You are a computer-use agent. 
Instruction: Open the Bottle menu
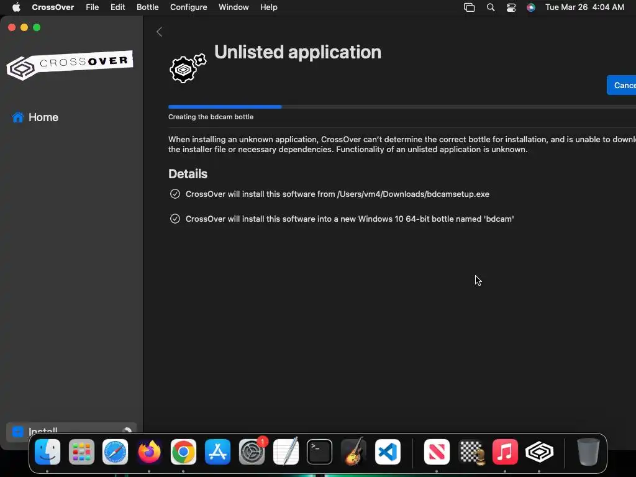click(x=147, y=7)
